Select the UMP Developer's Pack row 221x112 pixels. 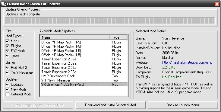tap(84, 76)
